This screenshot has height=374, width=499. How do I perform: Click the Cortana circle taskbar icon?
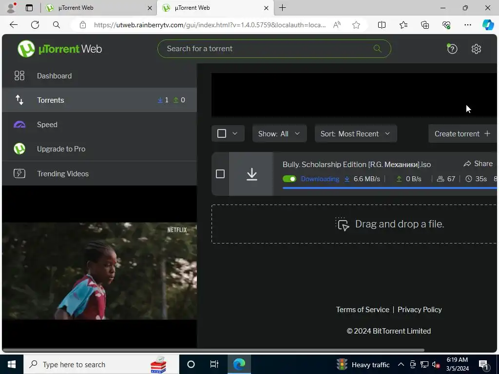click(x=191, y=364)
